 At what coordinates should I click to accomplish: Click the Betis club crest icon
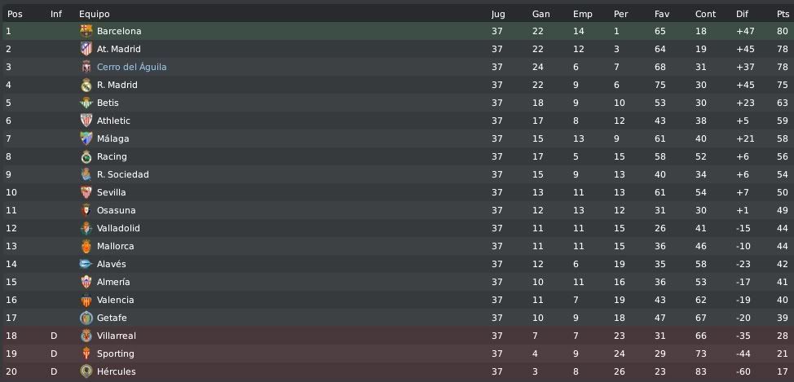click(86, 103)
